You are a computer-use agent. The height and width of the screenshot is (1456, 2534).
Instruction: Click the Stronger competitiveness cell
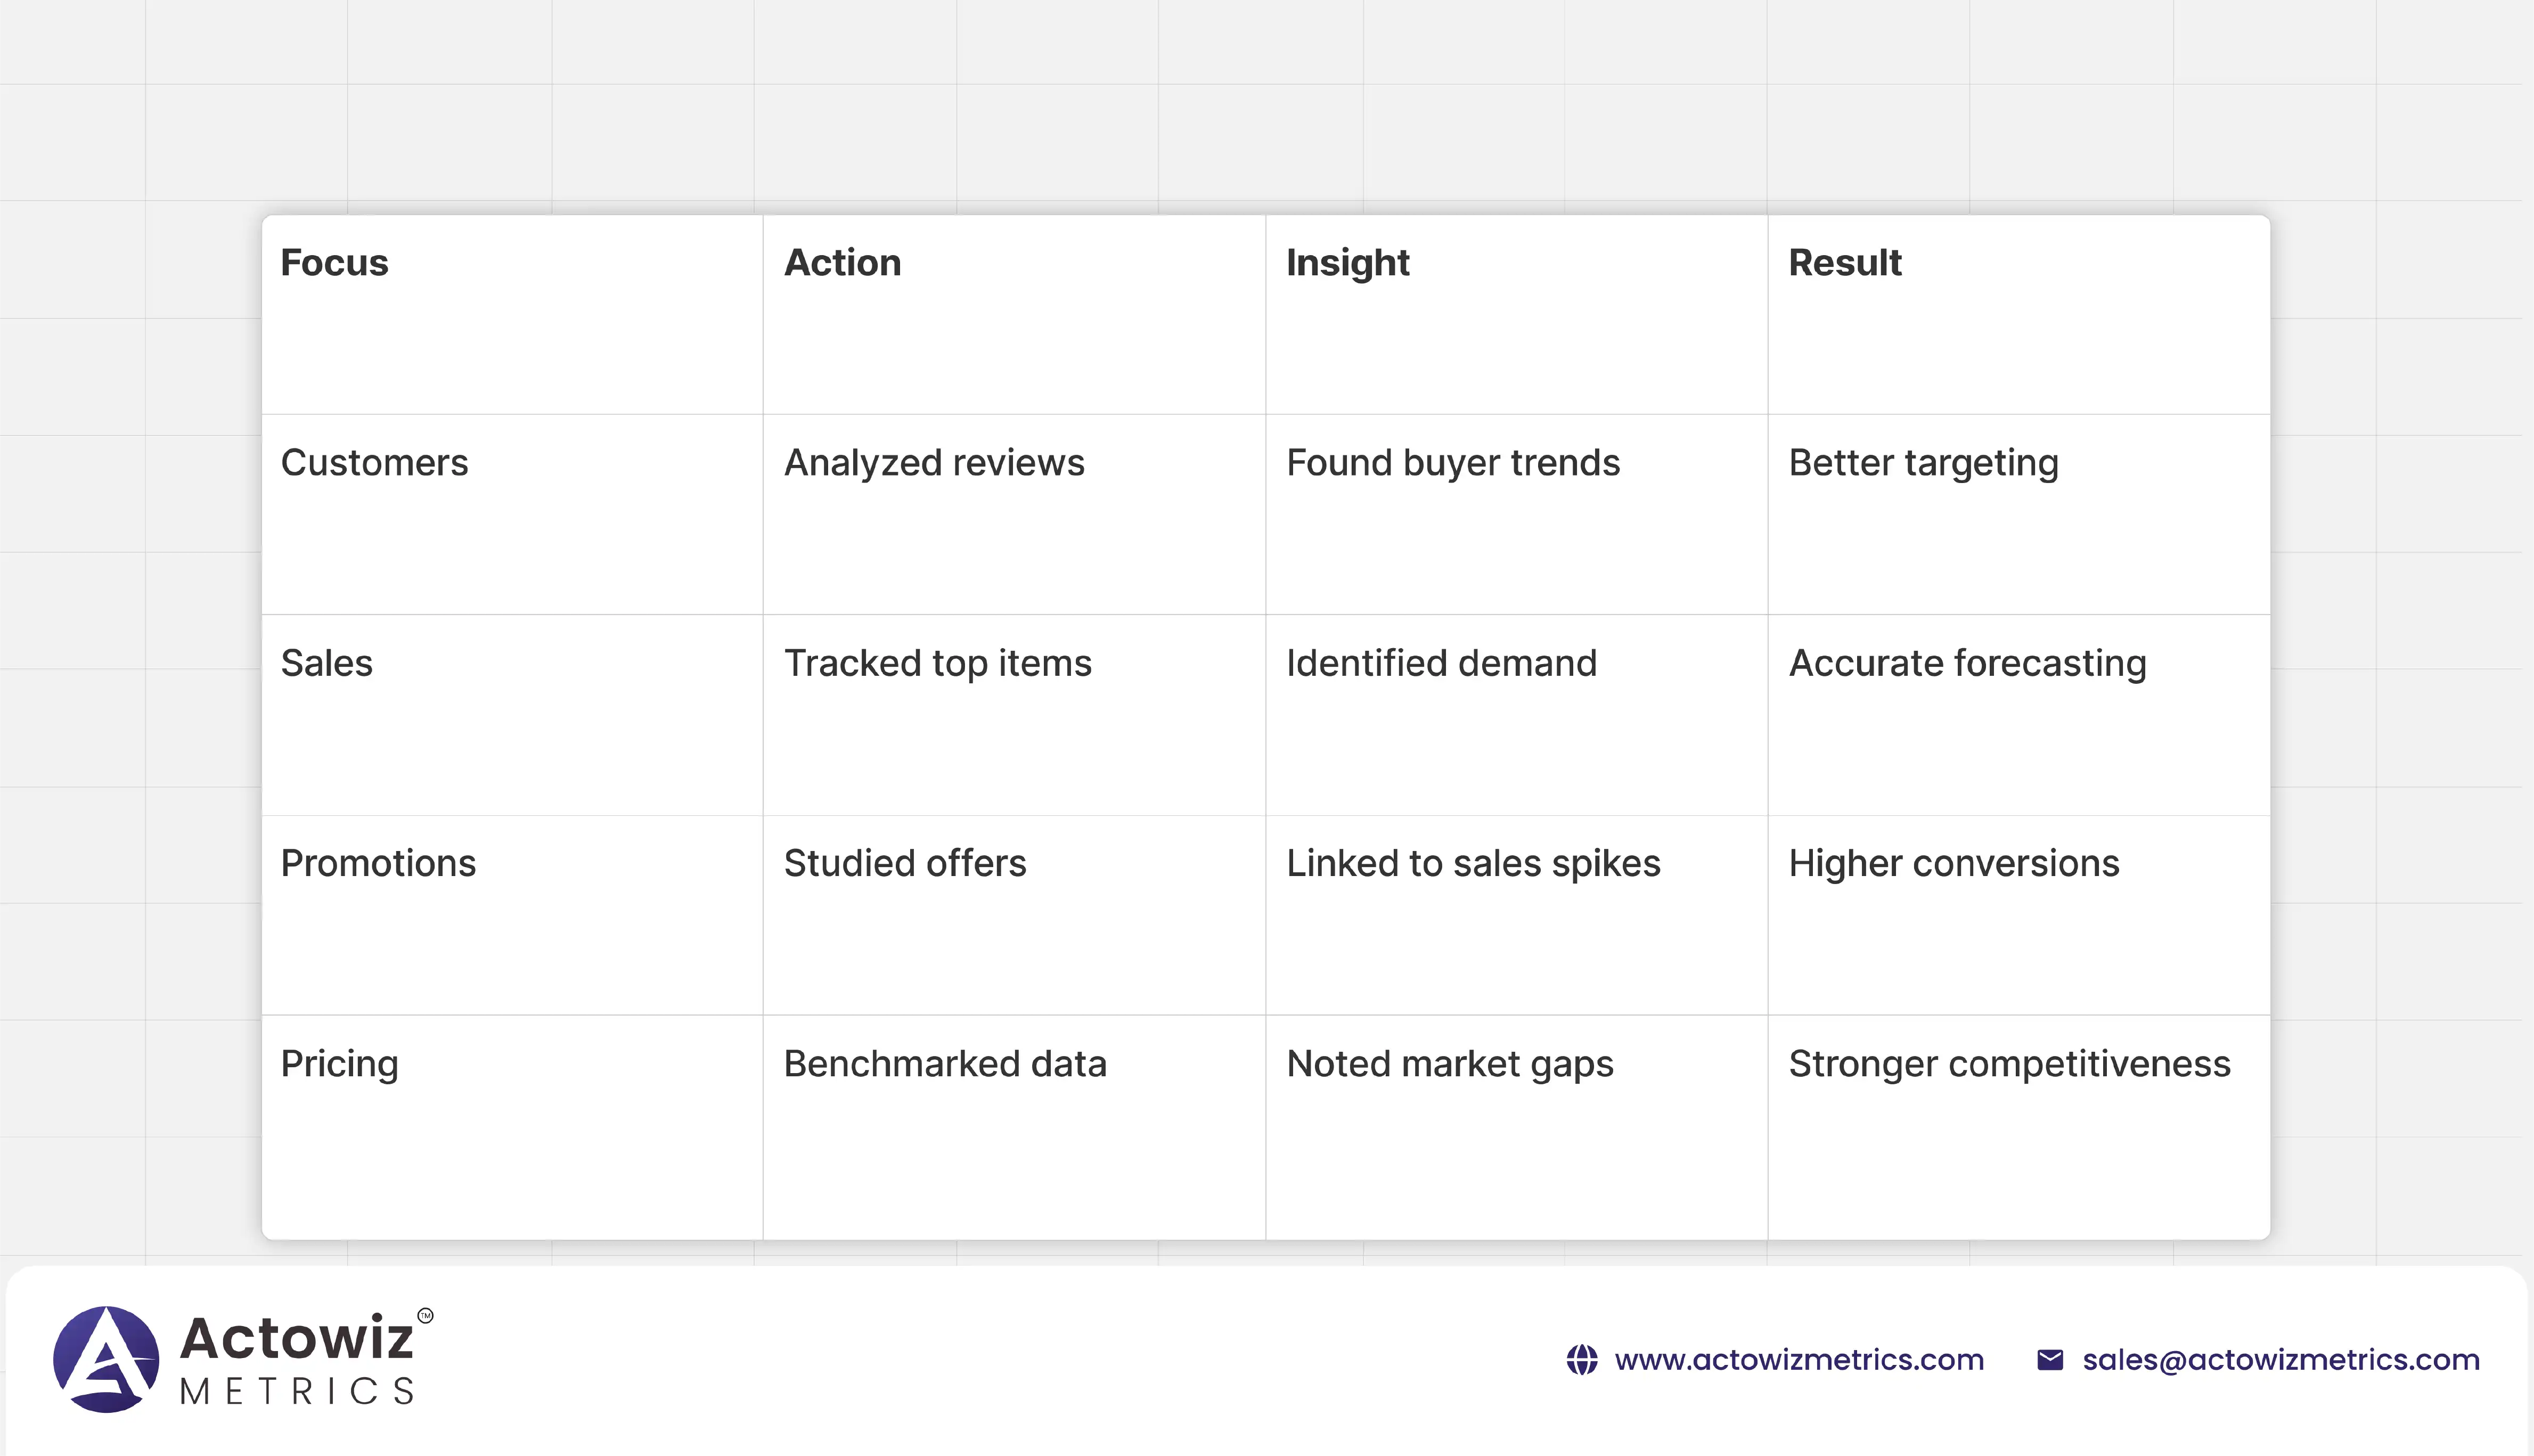(2008, 1064)
